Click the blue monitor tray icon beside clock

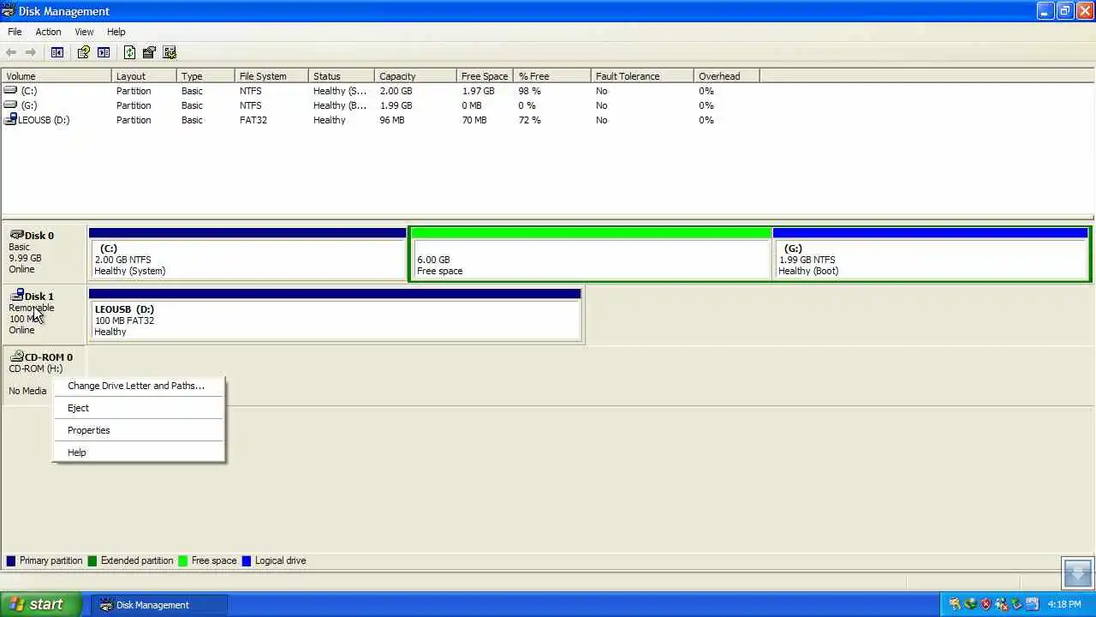coord(1032,604)
